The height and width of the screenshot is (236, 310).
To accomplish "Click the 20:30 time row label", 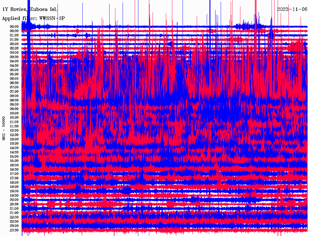I will click(x=14, y=204).
